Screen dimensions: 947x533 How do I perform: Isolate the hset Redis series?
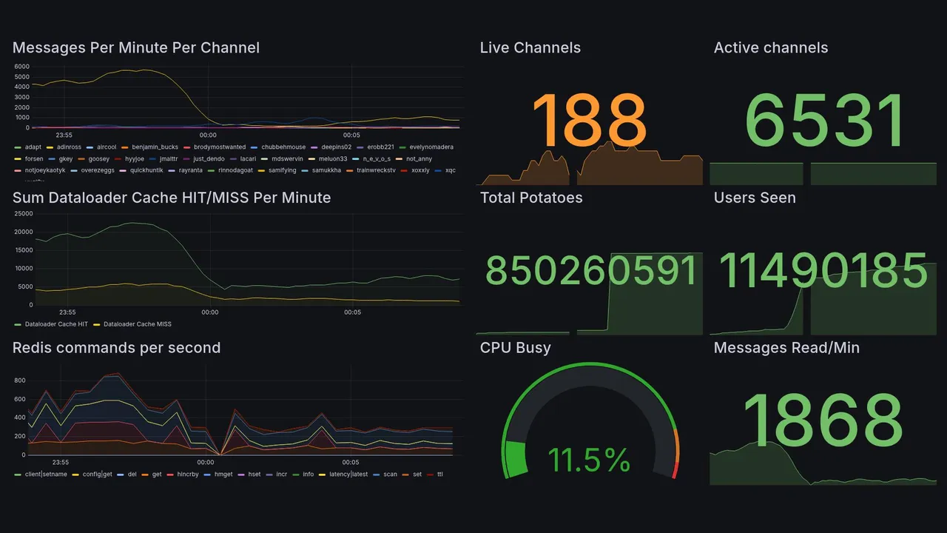[249, 475]
